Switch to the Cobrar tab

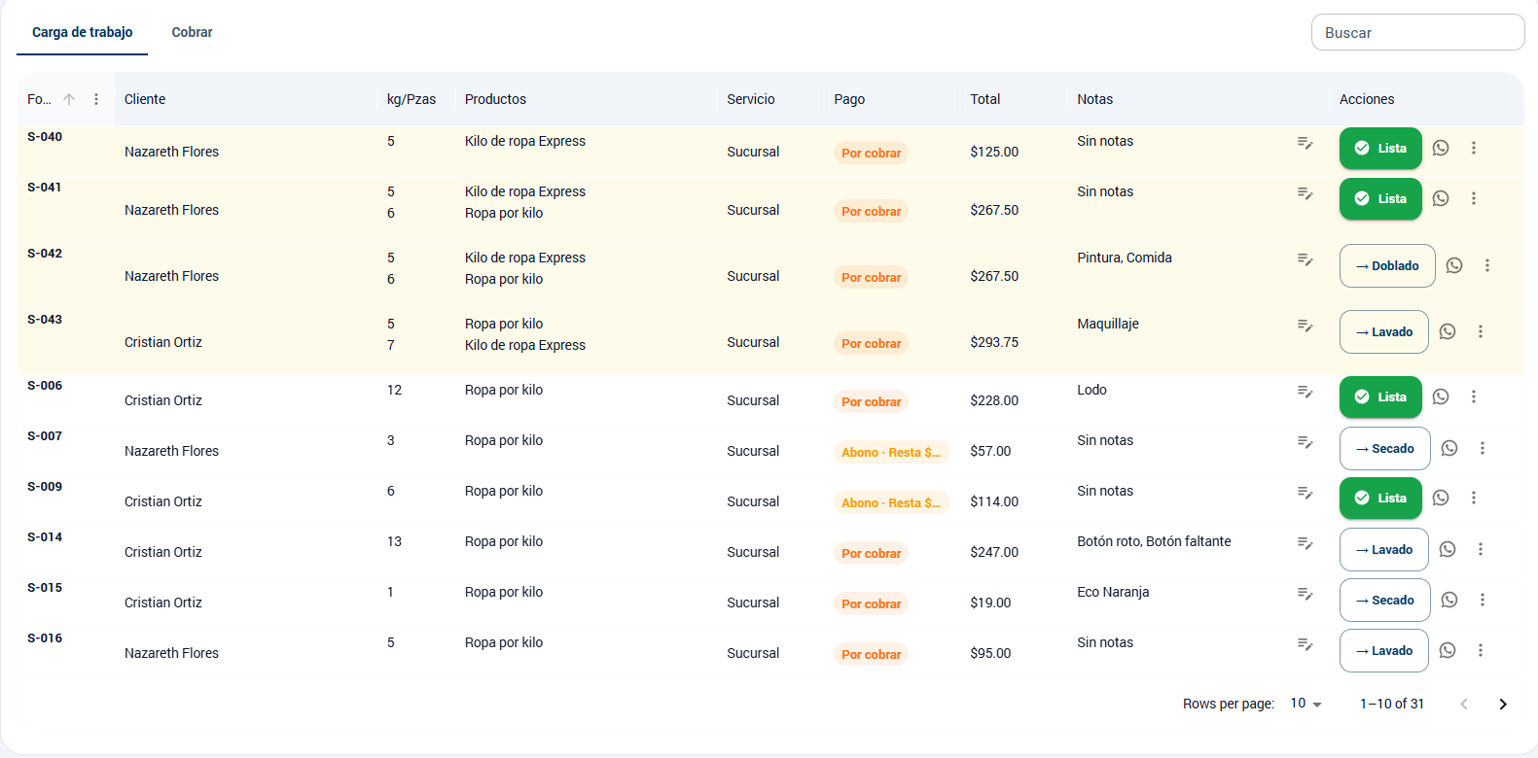point(192,32)
